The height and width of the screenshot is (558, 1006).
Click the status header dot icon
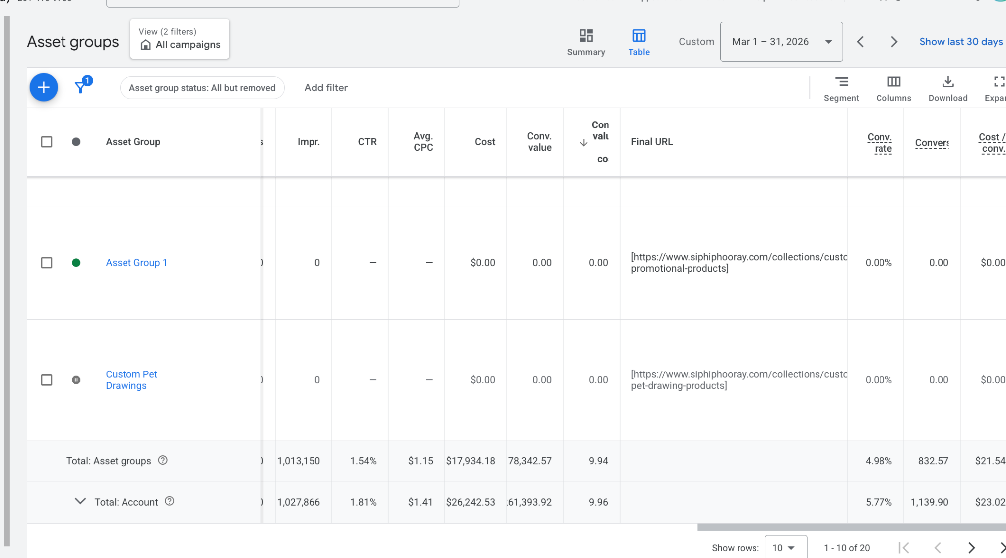point(76,142)
